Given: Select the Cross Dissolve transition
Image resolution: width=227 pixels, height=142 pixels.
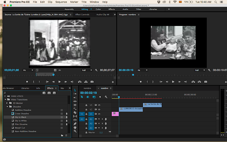Looking at the screenshot, I should click(22, 114).
